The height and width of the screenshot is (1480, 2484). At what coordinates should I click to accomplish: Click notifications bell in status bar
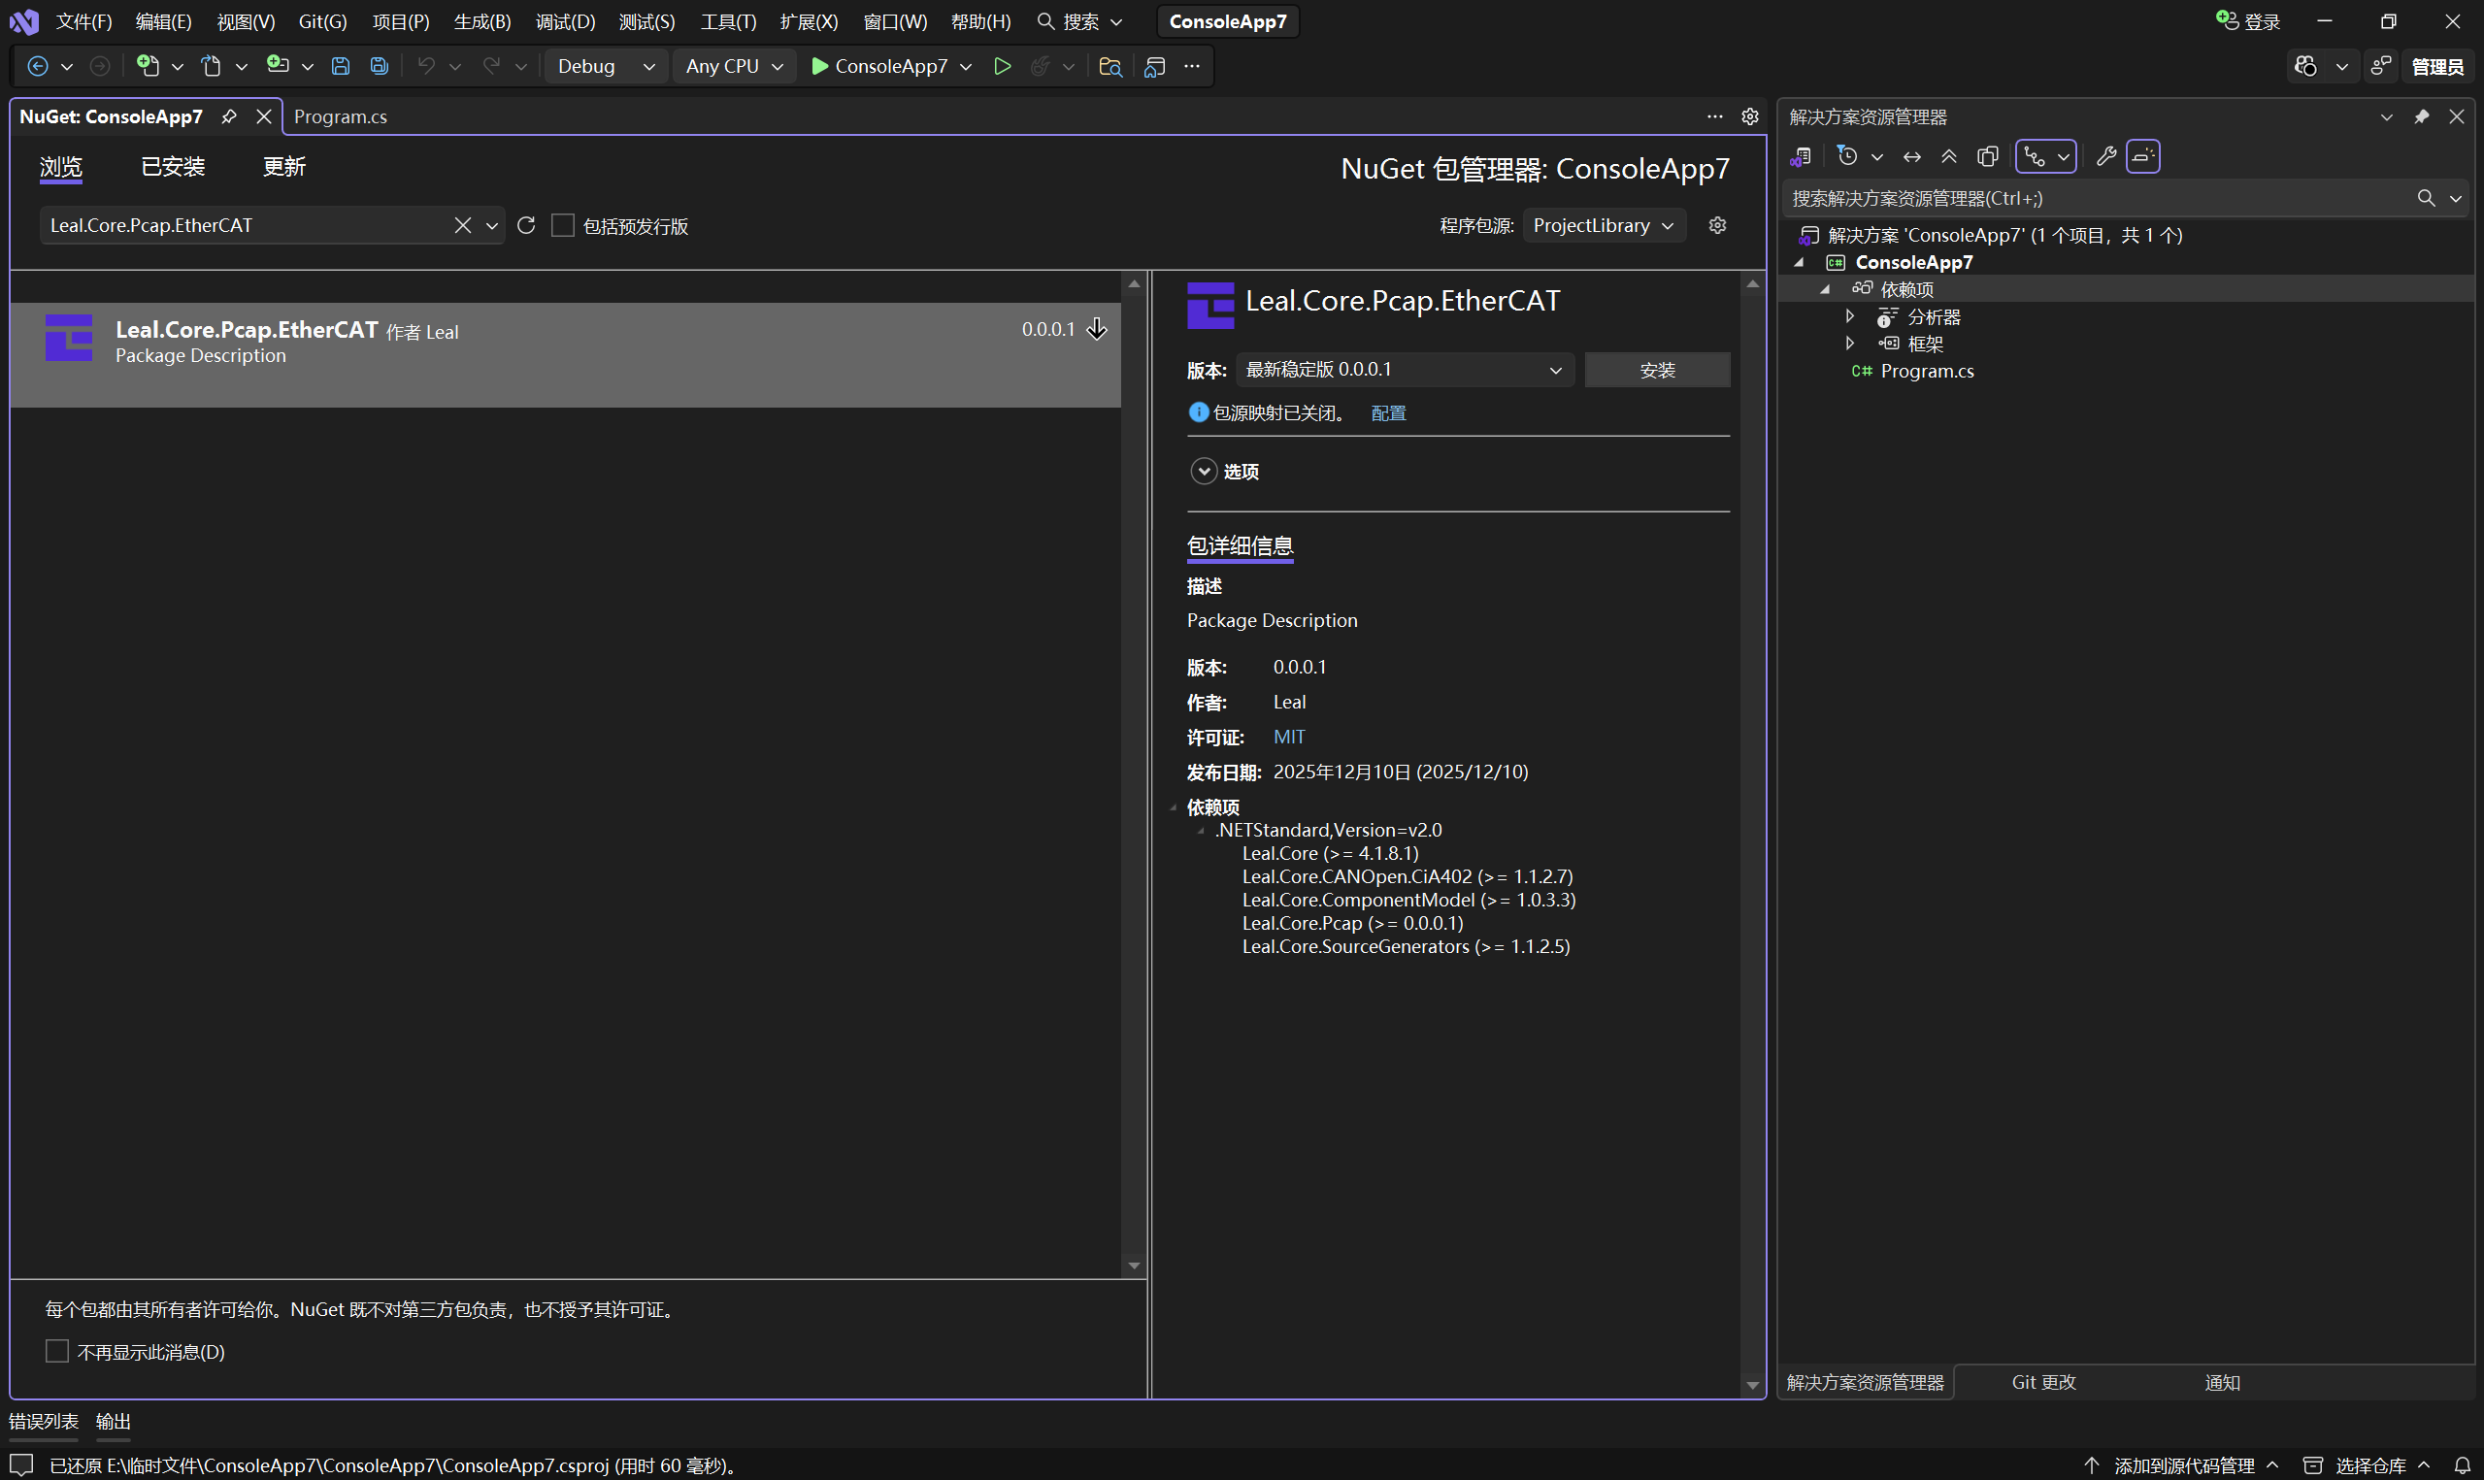[x=2462, y=1465]
